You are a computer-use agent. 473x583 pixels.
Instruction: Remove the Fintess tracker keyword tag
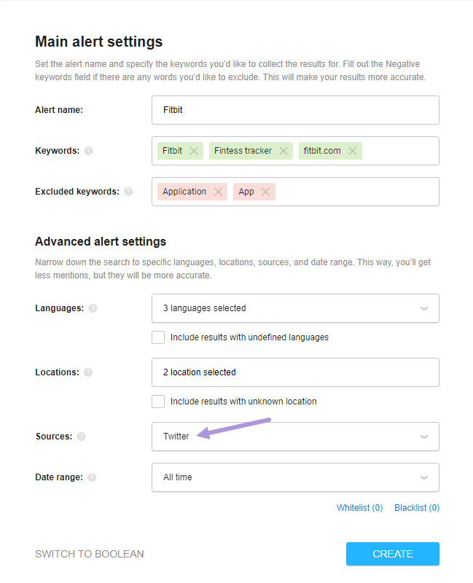[x=284, y=151]
